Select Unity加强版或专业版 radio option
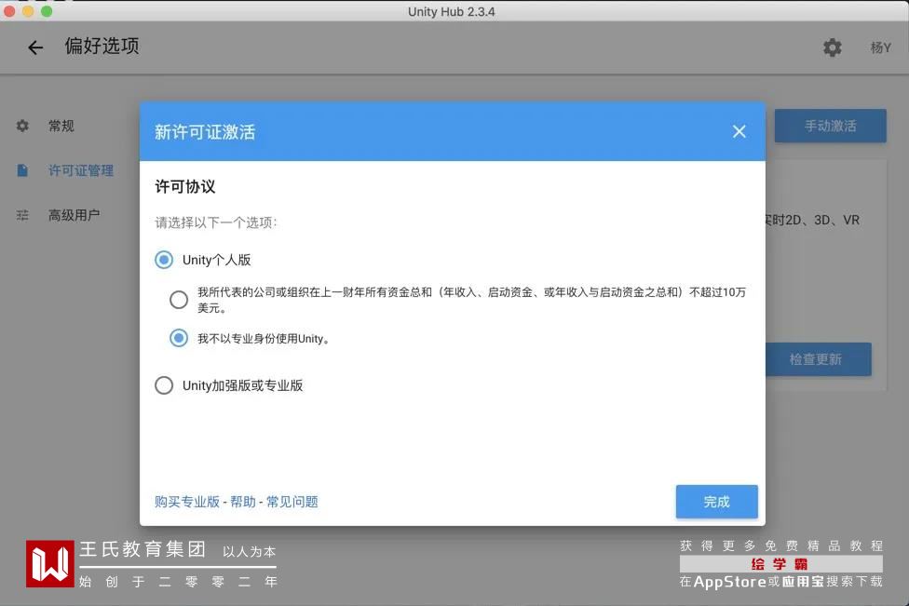 [164, 385]
